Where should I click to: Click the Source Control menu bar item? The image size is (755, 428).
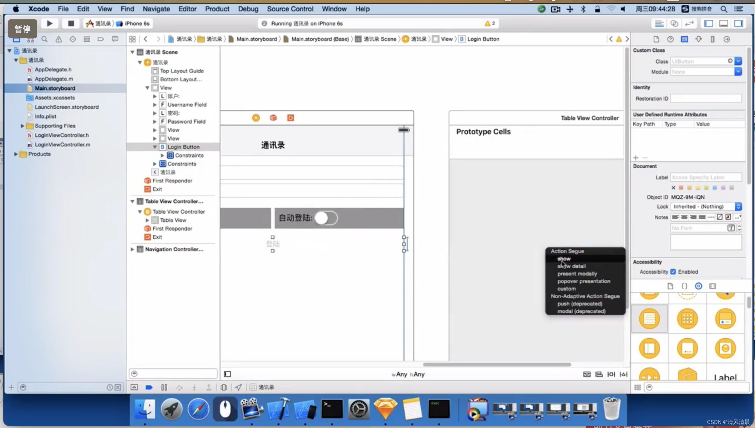pyautogui.click(x=290, y=9)
